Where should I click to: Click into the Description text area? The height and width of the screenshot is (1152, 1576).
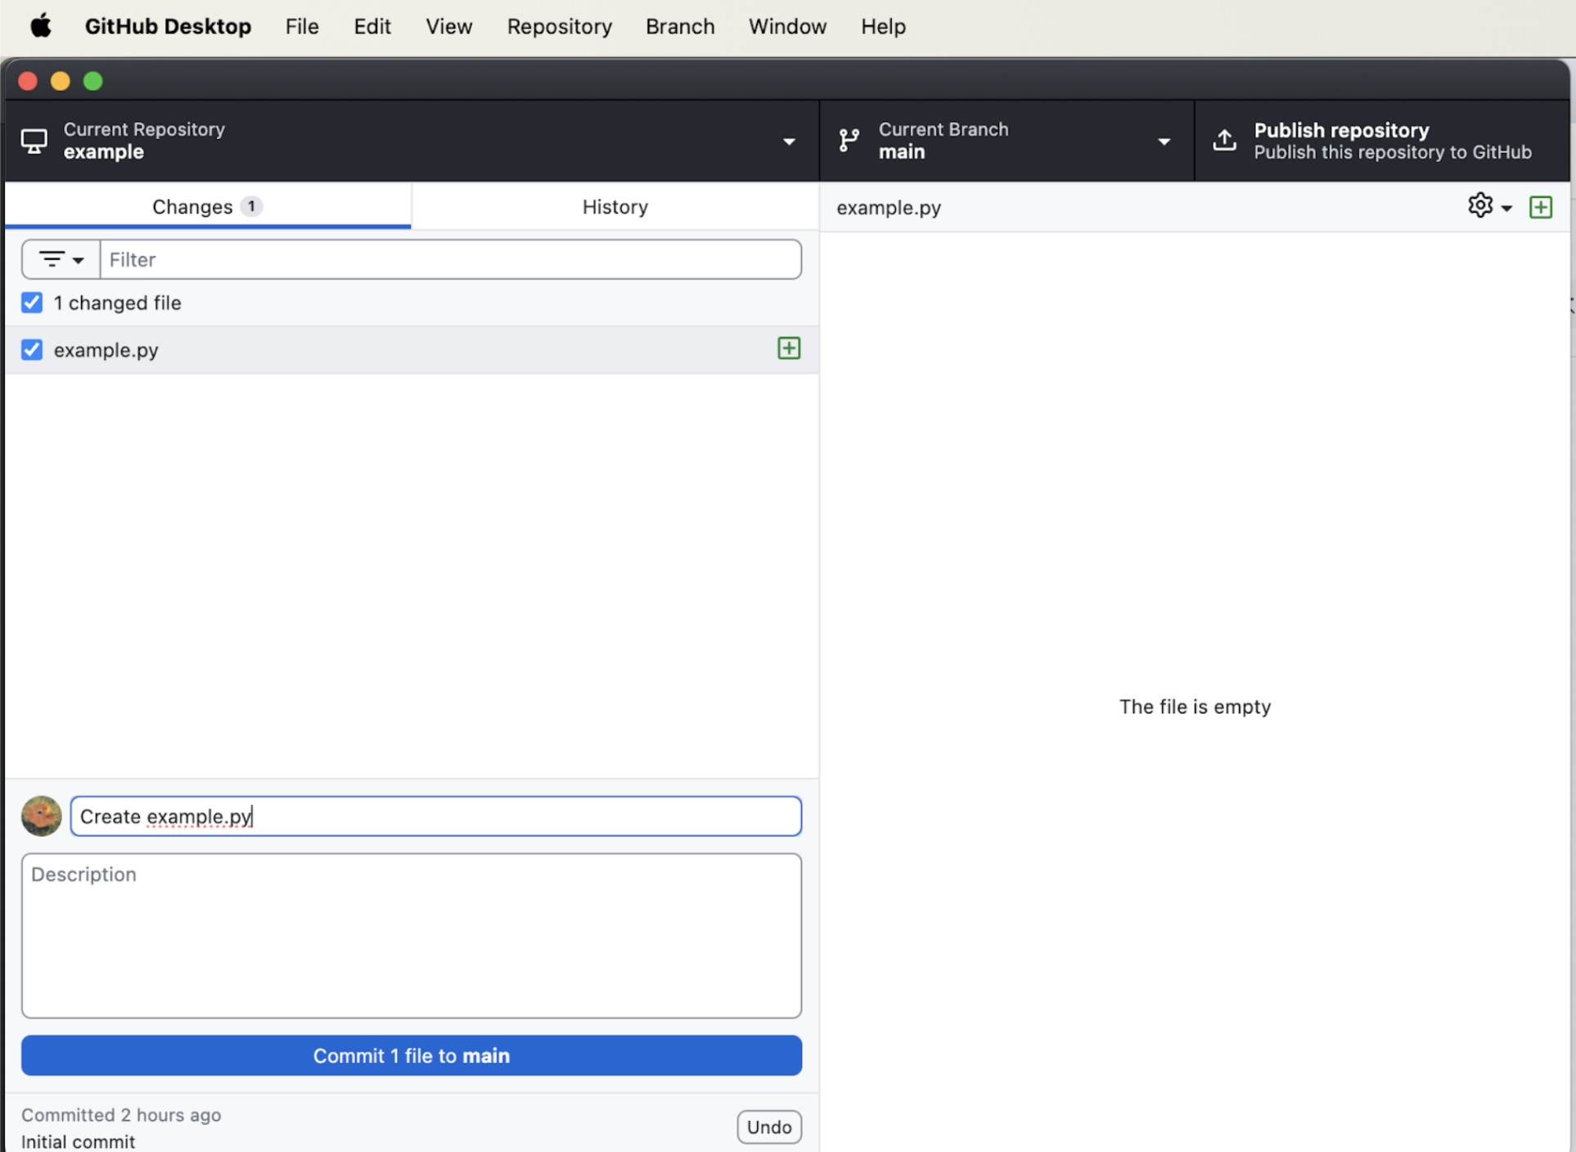(x=411, y=935)
